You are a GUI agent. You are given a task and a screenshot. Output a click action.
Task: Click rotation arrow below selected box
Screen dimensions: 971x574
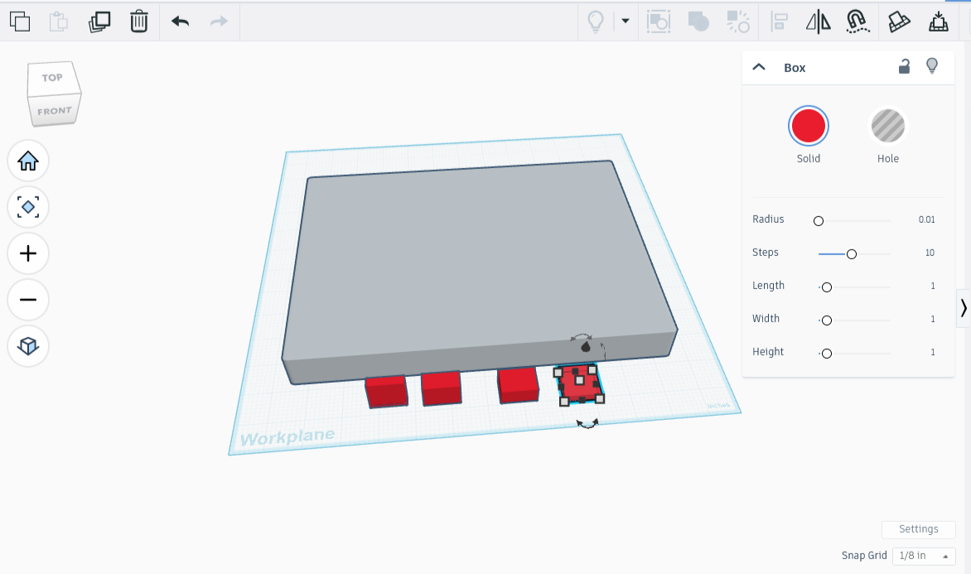[x=587, y=423]
